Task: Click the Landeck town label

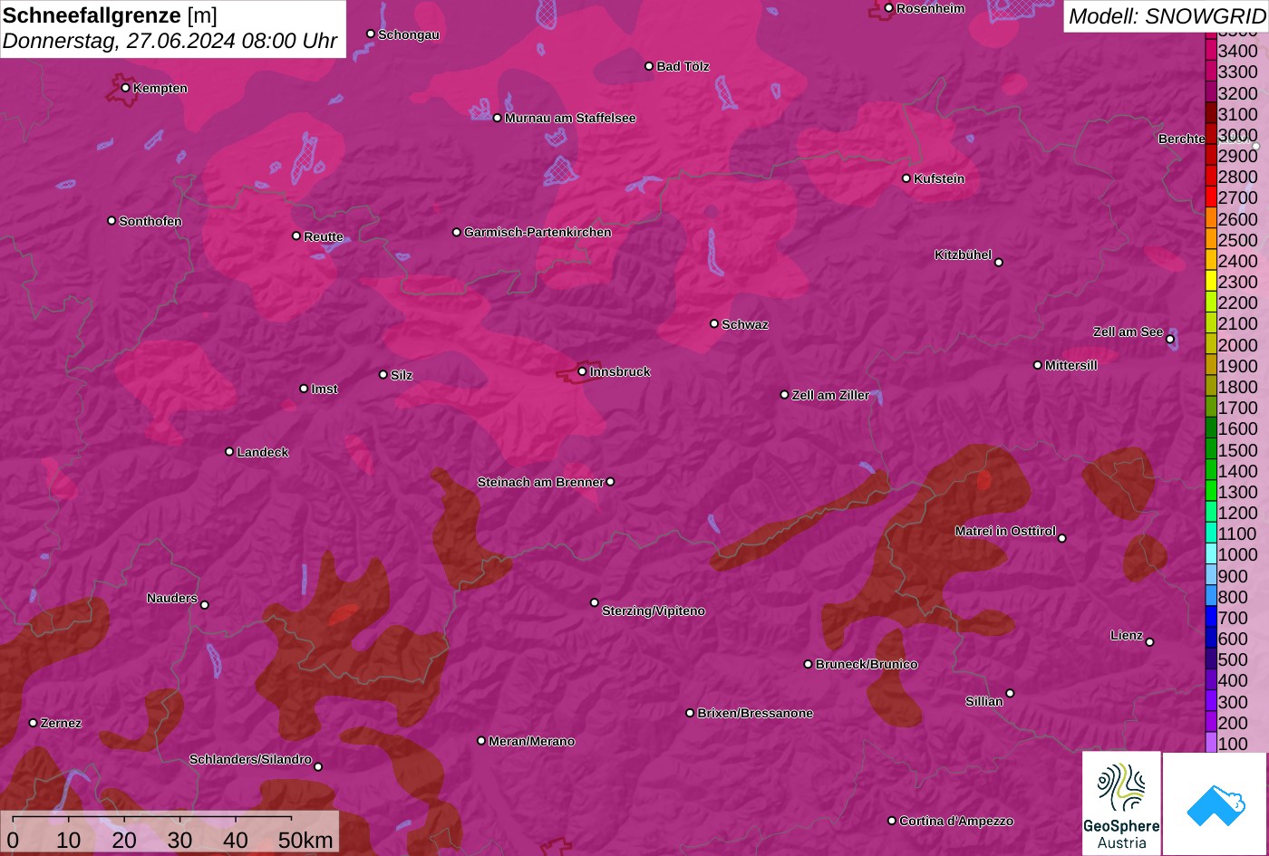Action: [263, 452]
